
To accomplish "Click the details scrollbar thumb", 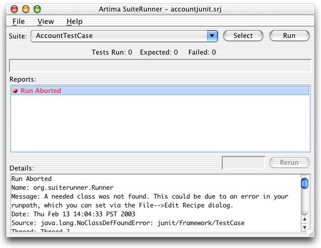I will click(304, 184).
